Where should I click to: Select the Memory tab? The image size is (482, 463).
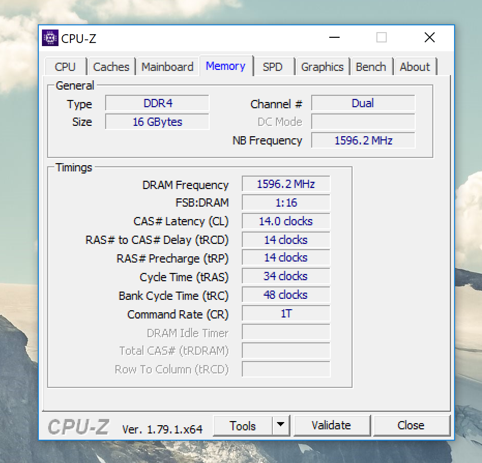click(226, 66)
